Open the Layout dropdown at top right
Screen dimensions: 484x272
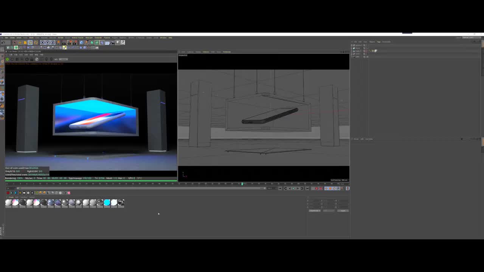(471, 37)
